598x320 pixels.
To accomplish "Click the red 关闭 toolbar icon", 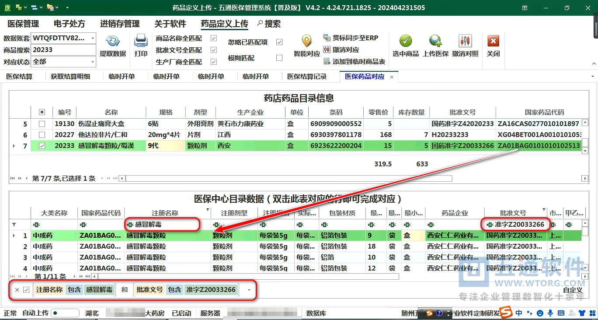I will click(x=493, y=41).
